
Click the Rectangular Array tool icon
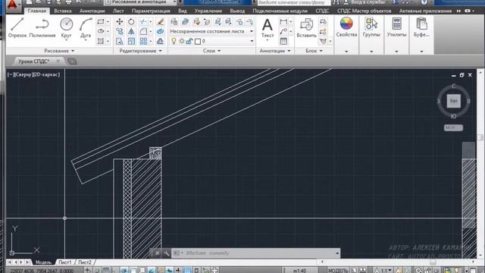(143, 41)
